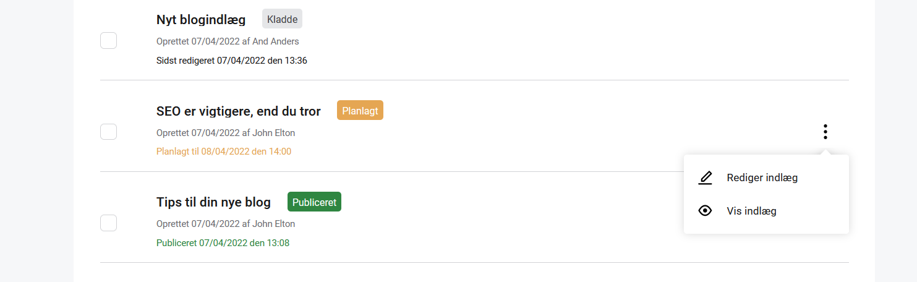Viewport: 917px width, 282px height.
Task: Click Oprettet af John Elton under SEO post
Action: tap(226, 133)
